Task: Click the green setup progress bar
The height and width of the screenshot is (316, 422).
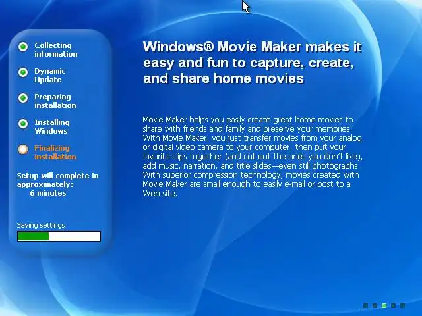Action: (x=59, y=236)
